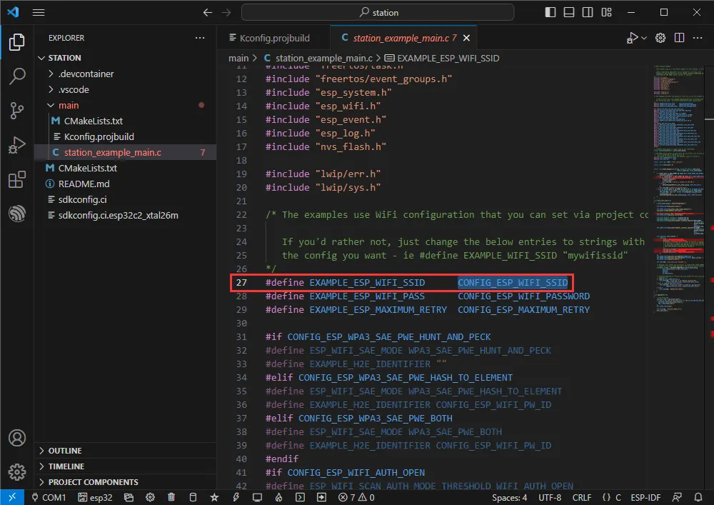Viewport: 714px width, 505px height.
Task: Open the run/debug dropdown arrow
Action: tap(644, 38)
